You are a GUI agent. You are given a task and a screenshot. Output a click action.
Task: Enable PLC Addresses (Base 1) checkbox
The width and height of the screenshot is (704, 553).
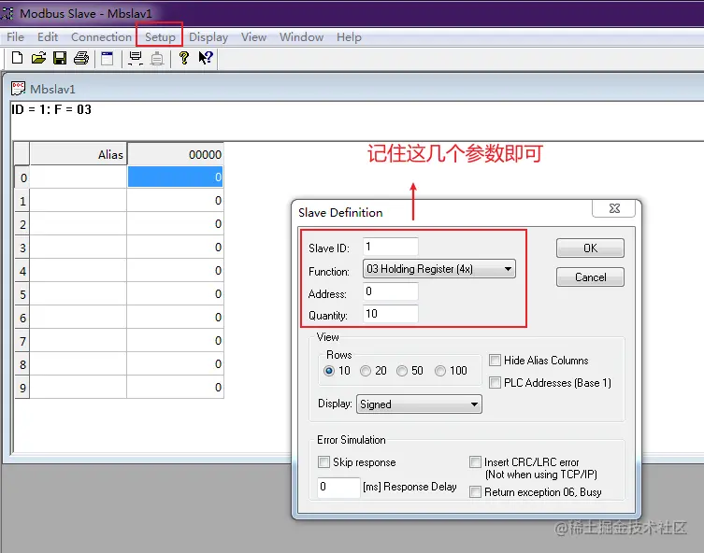495,383
